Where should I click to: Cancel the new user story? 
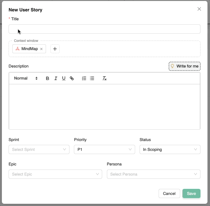[169, 194]
